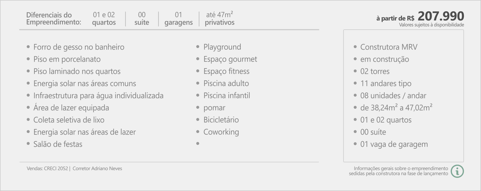
Task: Click 'Valores sujeitos à disponibilidade' note
Action: (x=431, y=25)
